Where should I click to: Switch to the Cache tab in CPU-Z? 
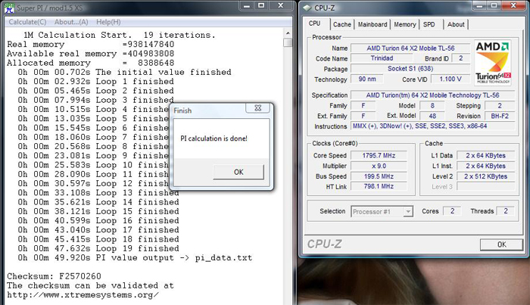[342, 24]
